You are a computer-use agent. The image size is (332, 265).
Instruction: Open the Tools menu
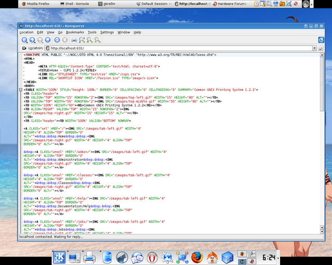click(92, 32)
